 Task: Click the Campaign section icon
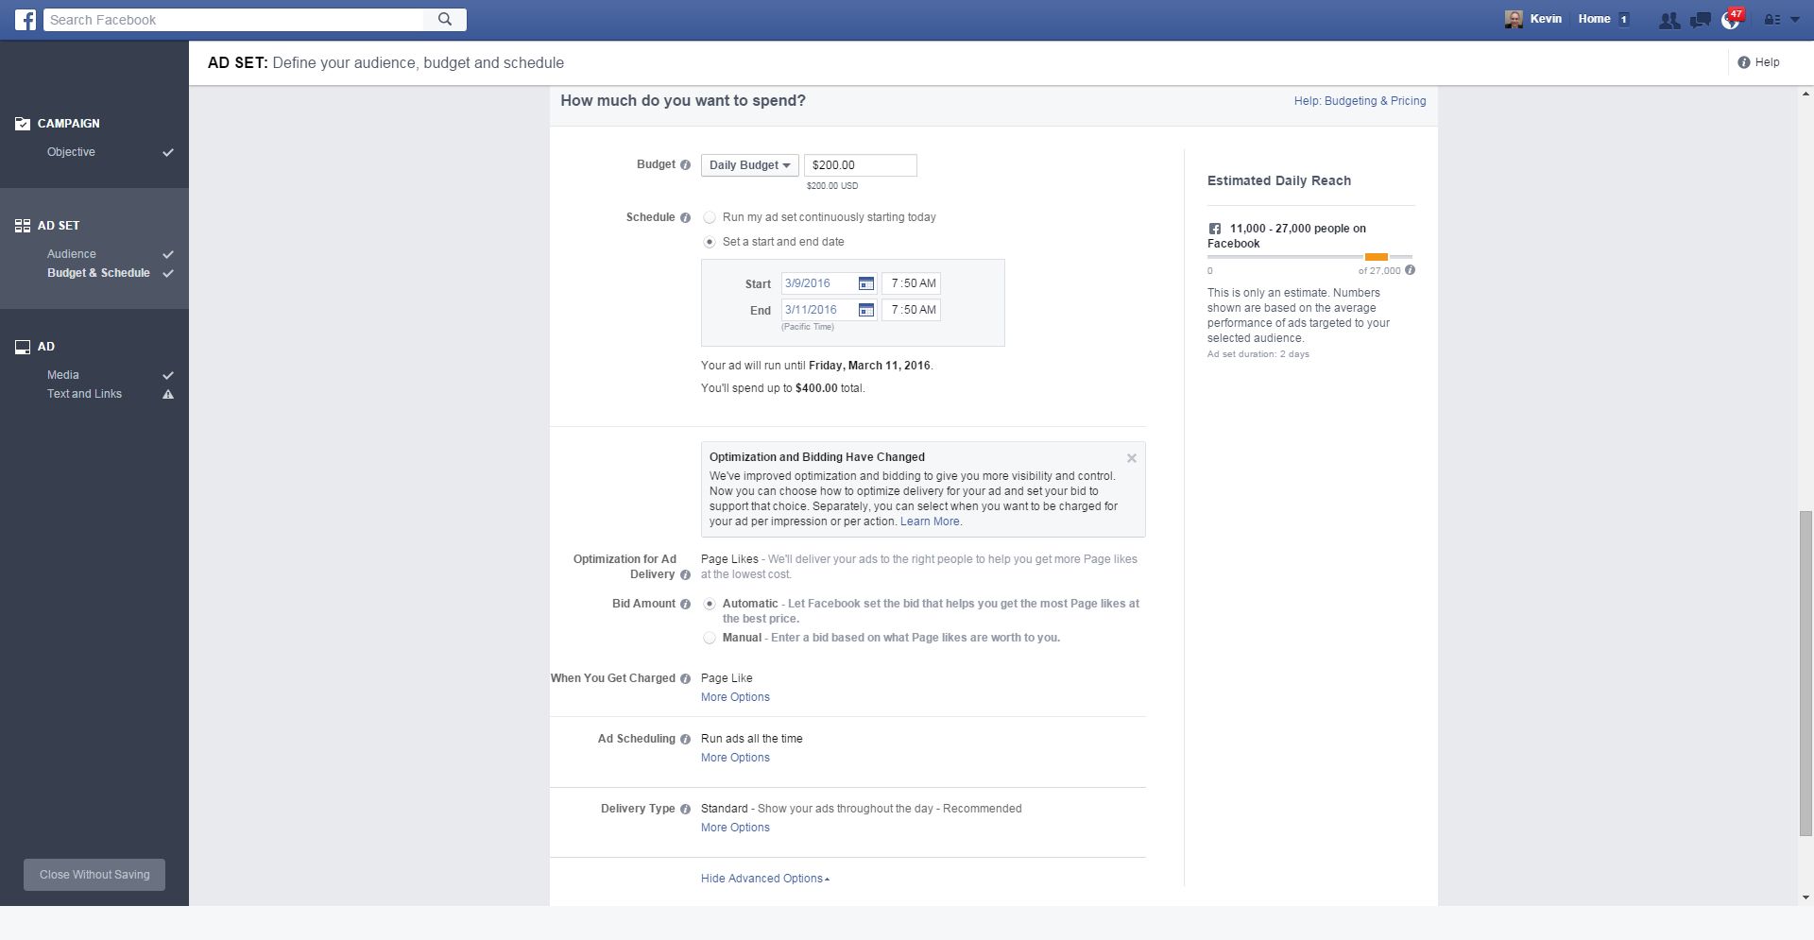click(23, 124)
